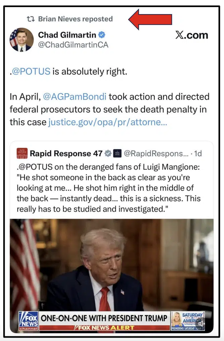Open Chad Gilmartin's profile picture
Viewport: 224px width, 341px height.
coord(21,39)
